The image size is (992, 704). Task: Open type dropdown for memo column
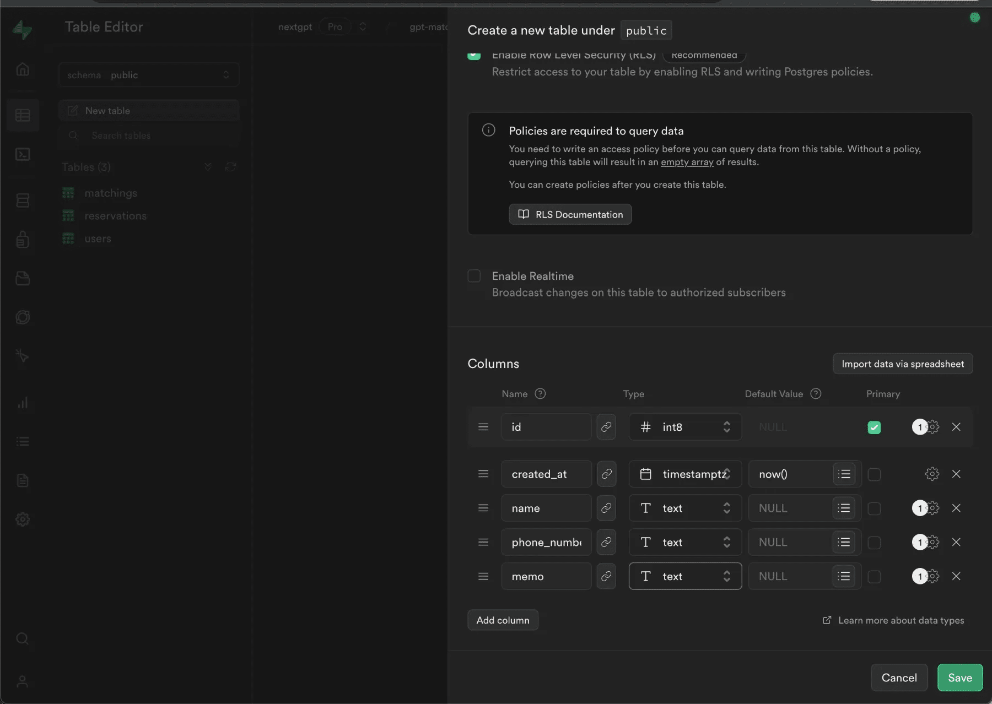click(685, 576)
